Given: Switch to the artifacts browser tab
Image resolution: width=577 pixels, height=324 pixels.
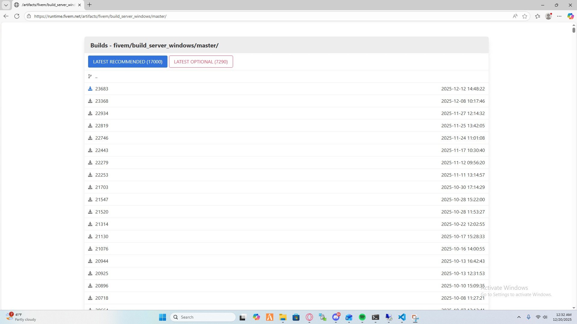Looking at the screenshot, I should point(48,5).
